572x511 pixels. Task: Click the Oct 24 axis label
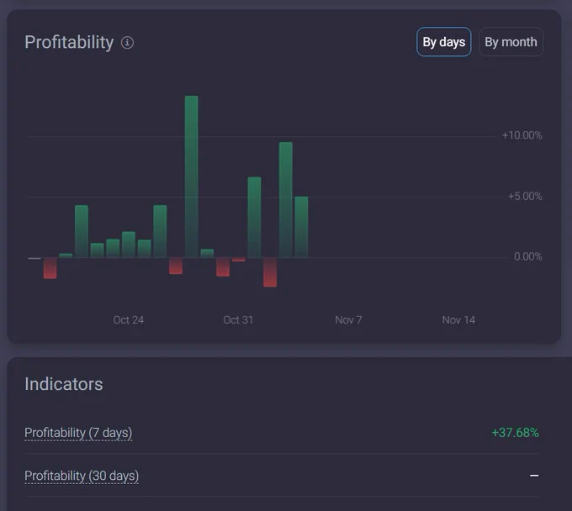(x=129, y=320)
